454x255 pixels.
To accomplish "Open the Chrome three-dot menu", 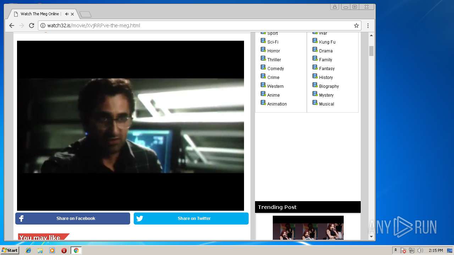I will click(368, 25).
